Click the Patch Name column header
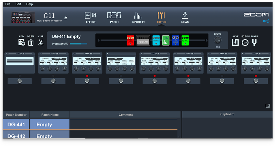Viewport: 275px width, 150px height. pos(50,115)
